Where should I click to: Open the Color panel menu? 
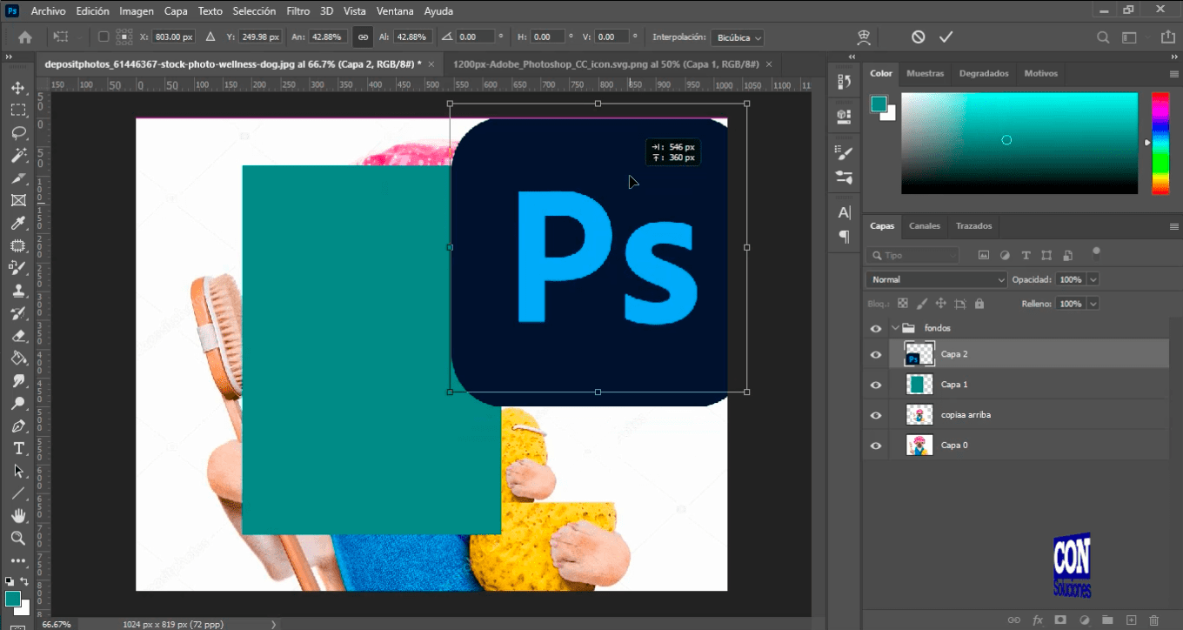pos(1173,74)
